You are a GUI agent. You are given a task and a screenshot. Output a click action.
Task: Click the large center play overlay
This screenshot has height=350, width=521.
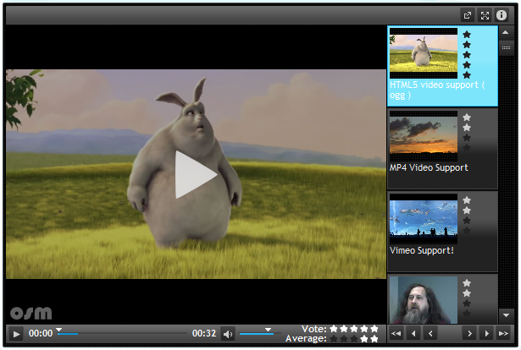coord(196,175)
